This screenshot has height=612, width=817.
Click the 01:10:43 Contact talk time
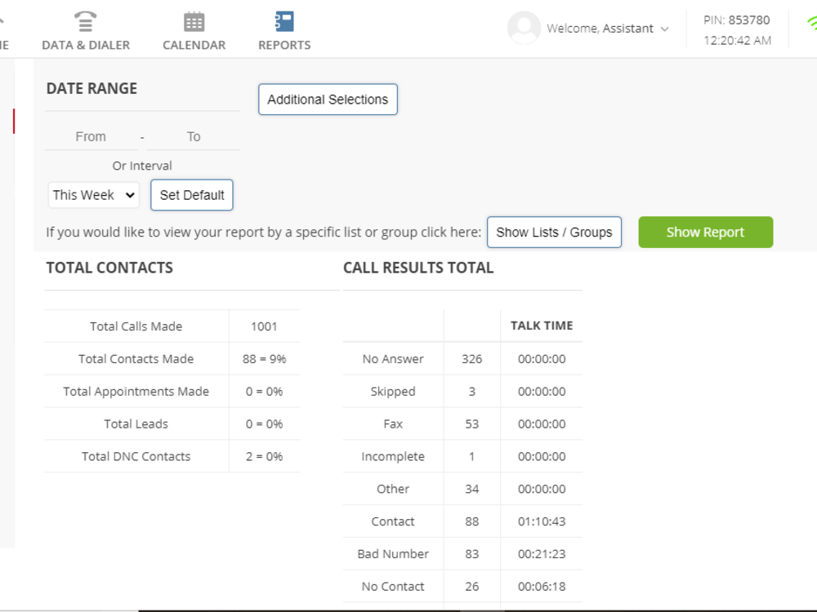coord(542,521)
